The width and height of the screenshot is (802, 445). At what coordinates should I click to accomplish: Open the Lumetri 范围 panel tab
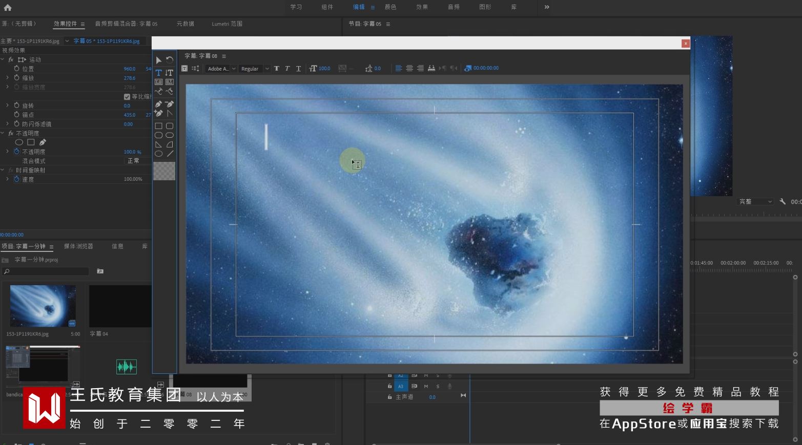tap(227, 24)
